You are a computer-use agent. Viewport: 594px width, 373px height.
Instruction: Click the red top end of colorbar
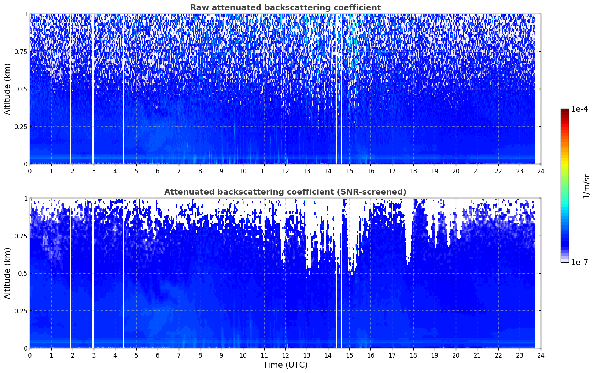coord(564,111)
